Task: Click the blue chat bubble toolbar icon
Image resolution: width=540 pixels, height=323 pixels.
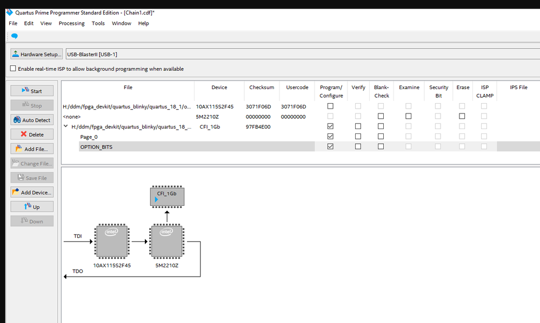Action: (x=15, y=36)
